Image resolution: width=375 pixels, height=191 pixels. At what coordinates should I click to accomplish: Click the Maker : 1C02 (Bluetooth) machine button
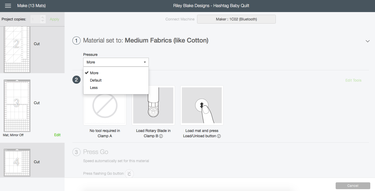236,19
